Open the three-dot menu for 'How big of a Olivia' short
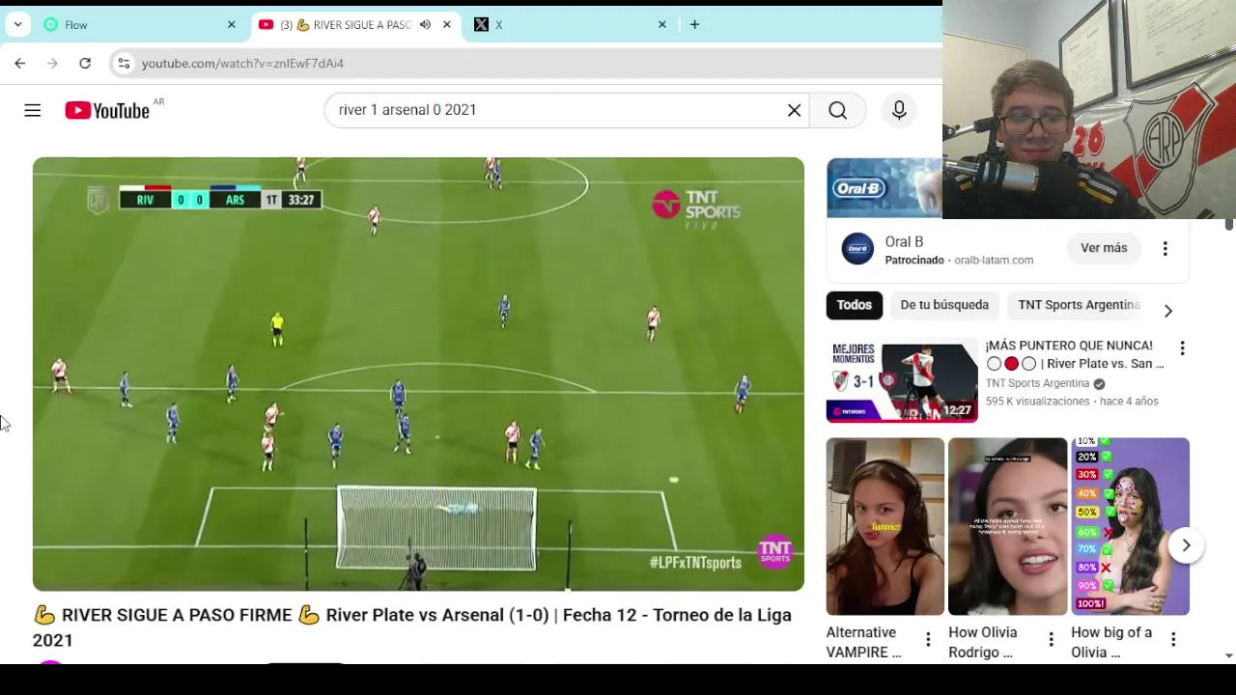The image size is (1236, 695). point(1172,639)
